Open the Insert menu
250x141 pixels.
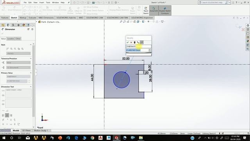click(x=42, y=3)
